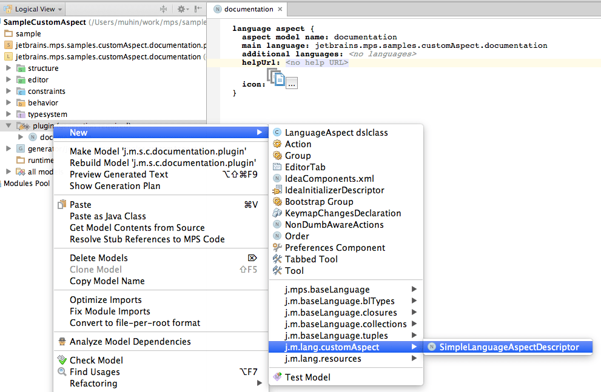Click the scroll-from-source icon in the panel header

164,9
